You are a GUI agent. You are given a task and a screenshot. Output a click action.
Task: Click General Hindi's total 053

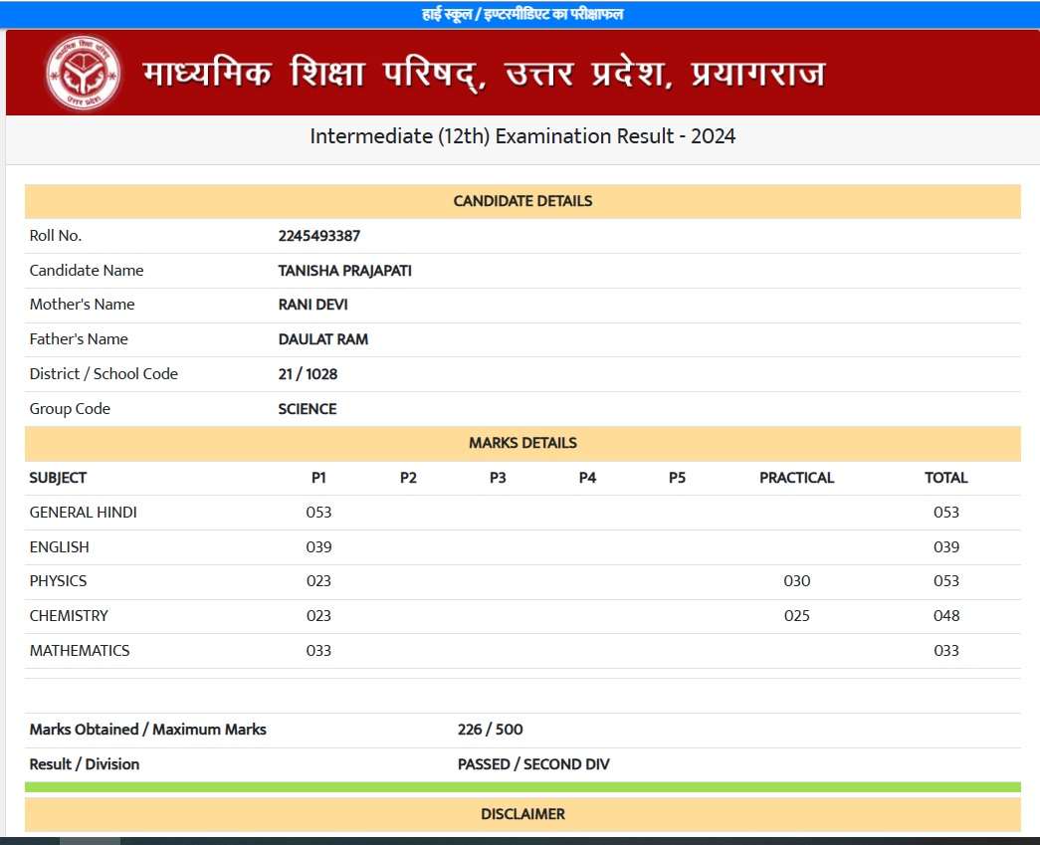click(946, 512)
